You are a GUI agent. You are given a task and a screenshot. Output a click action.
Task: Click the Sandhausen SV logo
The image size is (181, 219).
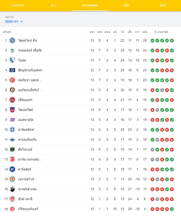[12, 189]
